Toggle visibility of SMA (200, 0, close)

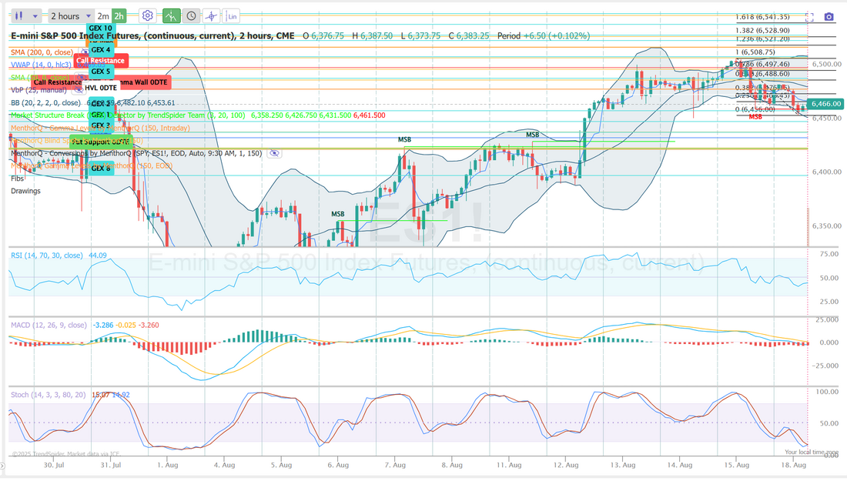tap(84, 52)
